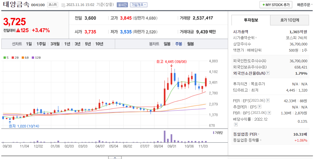Image resolution: width=314 pixels, height=159 pixels.
Task: Click arrow icon beside 동일업종 PER
Action: [x=258, y=134]
